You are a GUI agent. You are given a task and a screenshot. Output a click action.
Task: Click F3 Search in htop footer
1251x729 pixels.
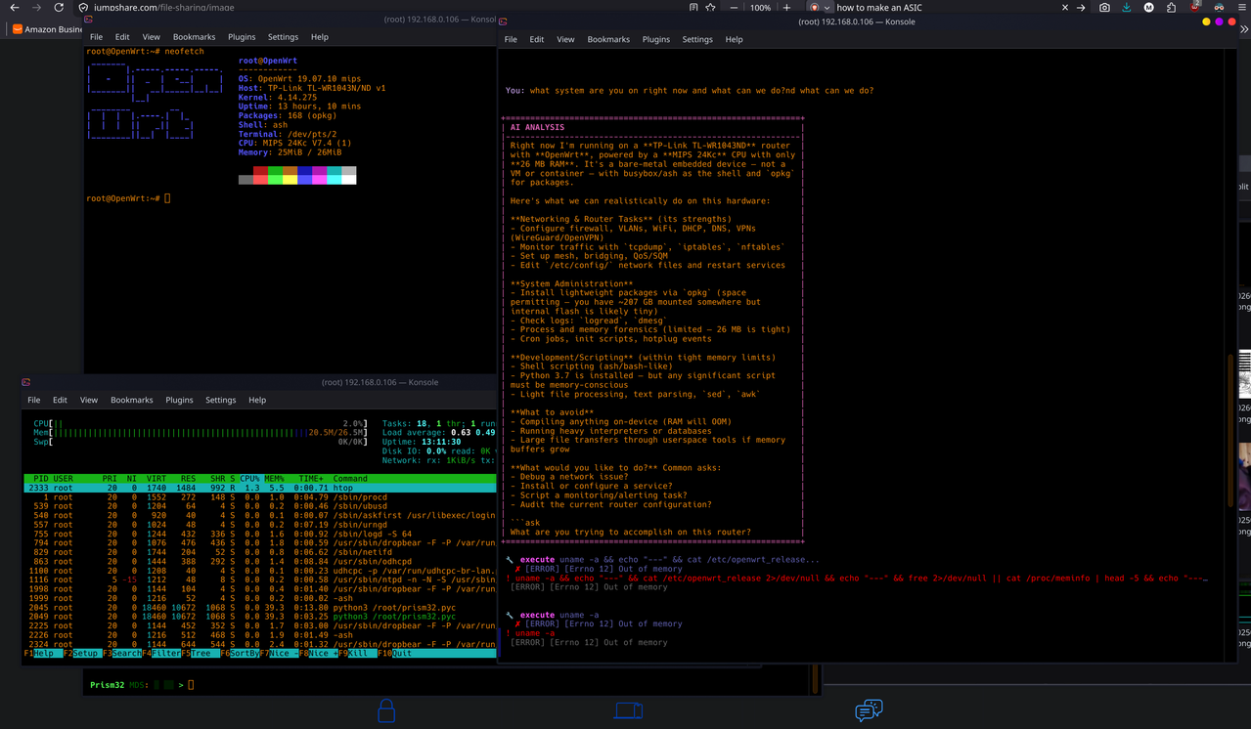121,654
